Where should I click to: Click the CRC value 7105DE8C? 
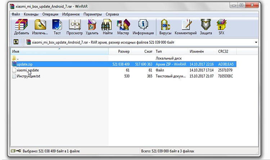226,76
